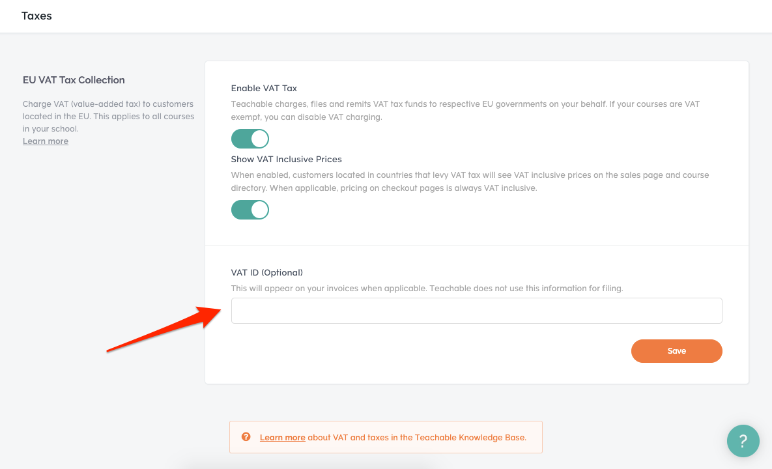Click the text 'about VAT and taxes in the Teachable Knowledge Base'
Viewport: 772px width, 469px height.
point(416,438)
